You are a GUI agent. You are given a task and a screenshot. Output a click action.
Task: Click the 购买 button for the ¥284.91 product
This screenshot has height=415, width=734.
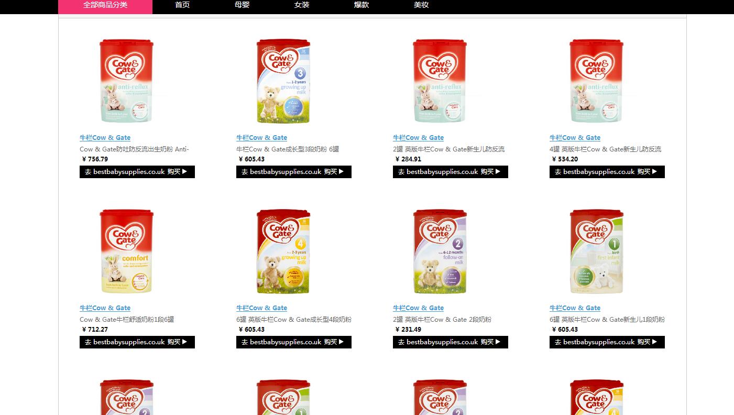[x=451, y=172]
